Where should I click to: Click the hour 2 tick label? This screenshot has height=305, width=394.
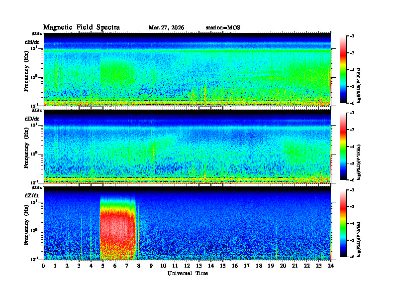67,266
